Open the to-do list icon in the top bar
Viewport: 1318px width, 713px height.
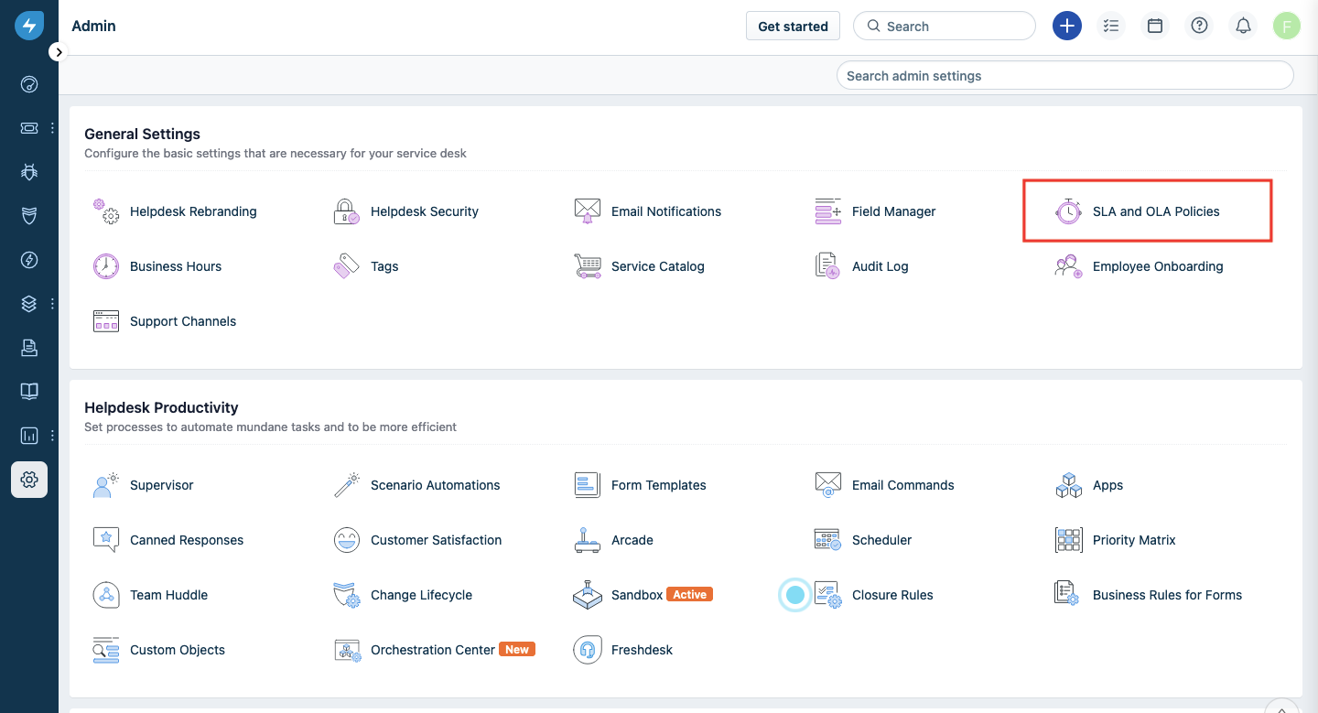(x=1111, y=26)
